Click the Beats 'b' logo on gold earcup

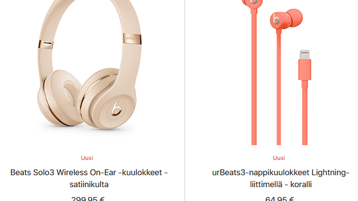click(x=116, y=109)
